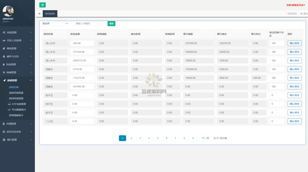This screenshot has height=172, width=308.
Task: Select 游戏列表配置 in the sidebar
Action: pyautogui.click(x=16, y=93)
